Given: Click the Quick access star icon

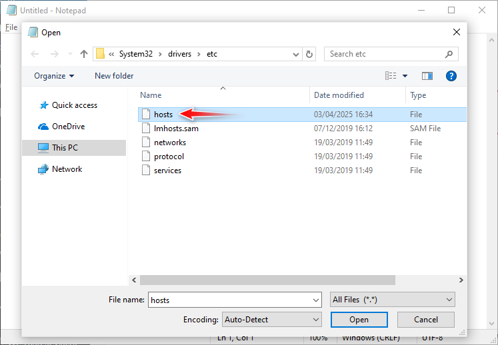Looking at the screenshot, I should pyautogui.click(x=44, y=105).
